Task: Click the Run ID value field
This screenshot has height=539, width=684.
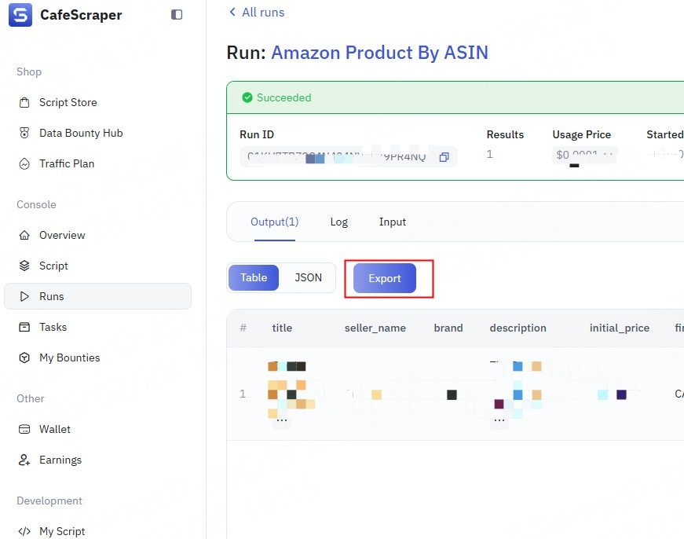Action: (349, 156)
